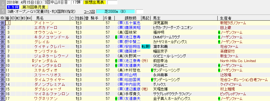This screenshot has height=101, width=270.
Task: Click the 印 mark cell for エポカドーロ
Action: coord(13,28)
